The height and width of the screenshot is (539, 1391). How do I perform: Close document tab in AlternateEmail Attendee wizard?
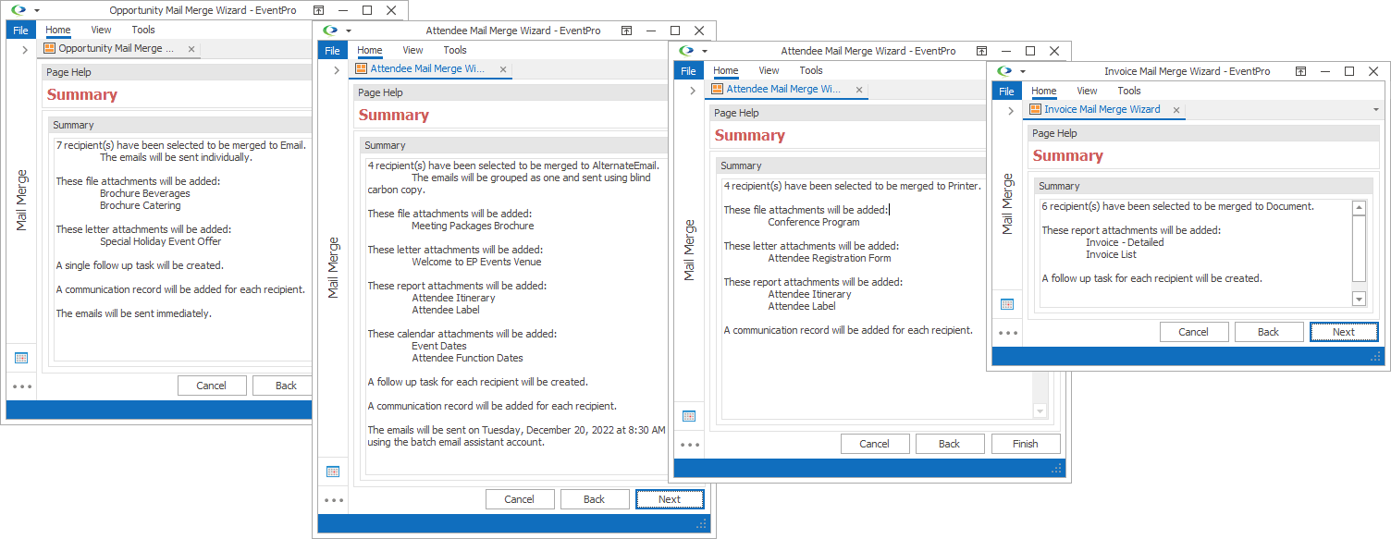click(x=503, y=69)
